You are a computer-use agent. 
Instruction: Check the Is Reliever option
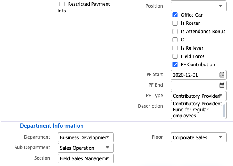pos(175,48)
